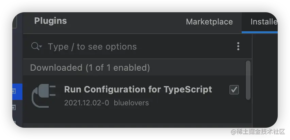Click the bluelovers vendor name
290x140 pixels.
(131, 103)
